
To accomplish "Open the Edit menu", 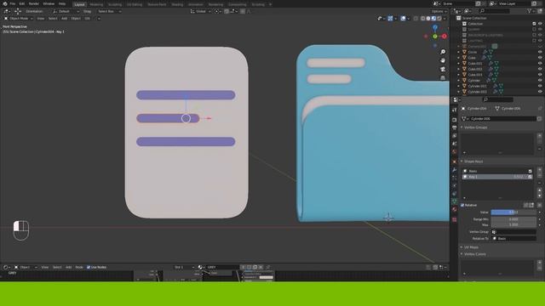I will tap(22, 3).
